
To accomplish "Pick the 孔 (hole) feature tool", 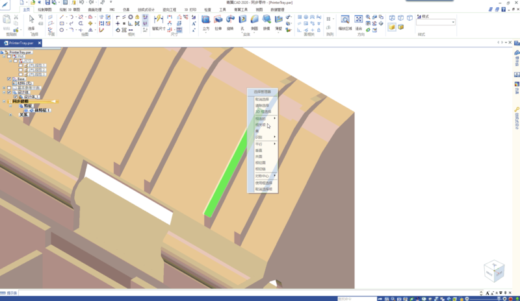I will pos(242,23).
